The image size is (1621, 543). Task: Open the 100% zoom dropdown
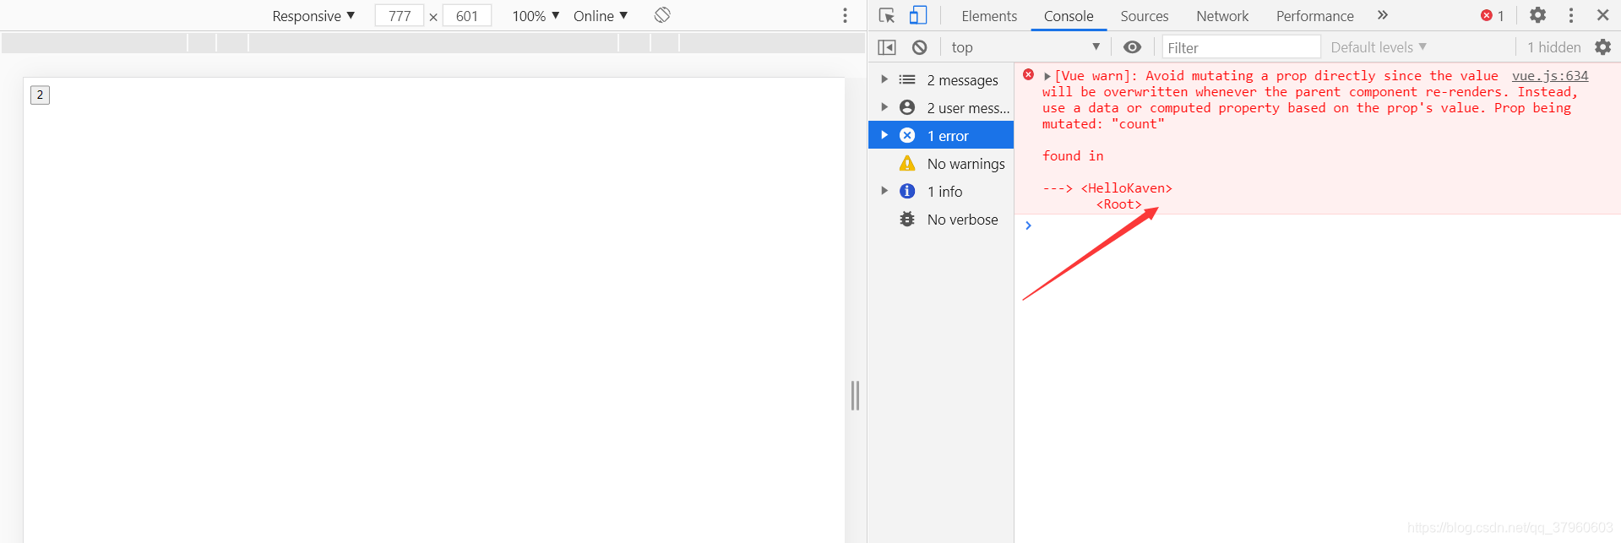tap(536, 16)
